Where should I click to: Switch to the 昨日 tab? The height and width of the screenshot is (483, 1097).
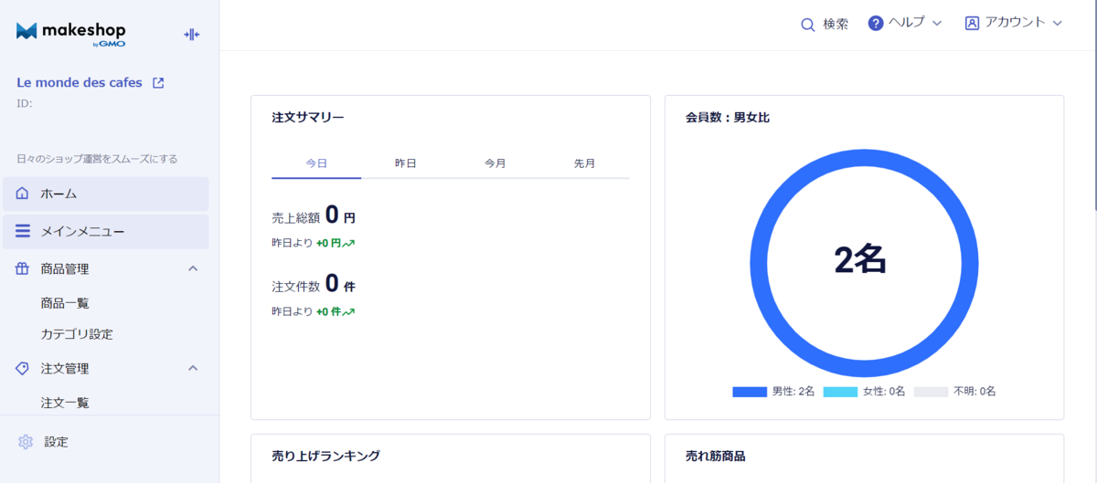point(406,163)
